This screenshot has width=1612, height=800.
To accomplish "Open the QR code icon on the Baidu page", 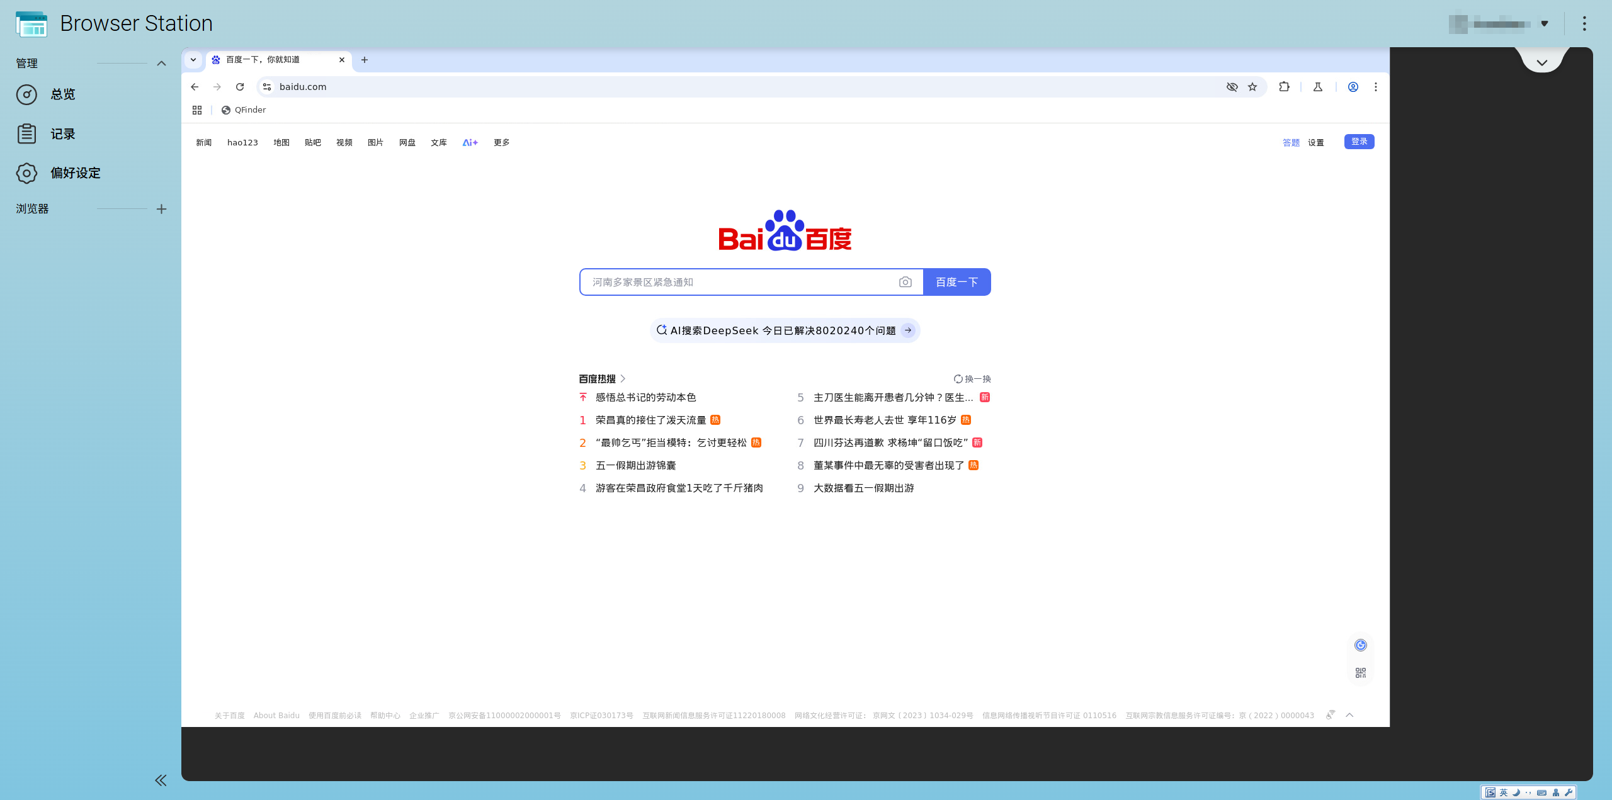I will tap(1361, 673).
